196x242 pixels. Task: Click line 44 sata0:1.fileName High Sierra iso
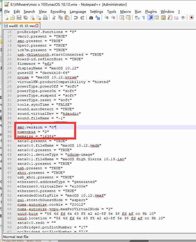click(72, 159)
